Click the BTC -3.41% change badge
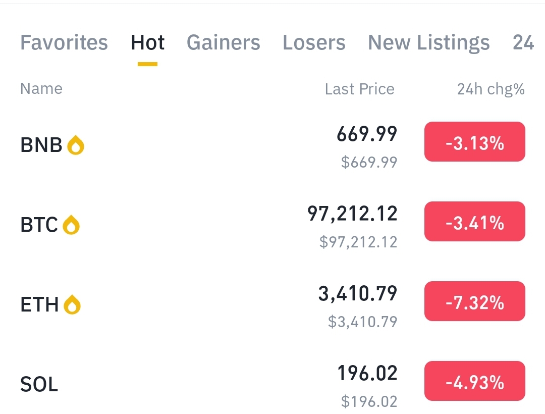The height and width of the screenshot is (414, 545). point(474,222)
